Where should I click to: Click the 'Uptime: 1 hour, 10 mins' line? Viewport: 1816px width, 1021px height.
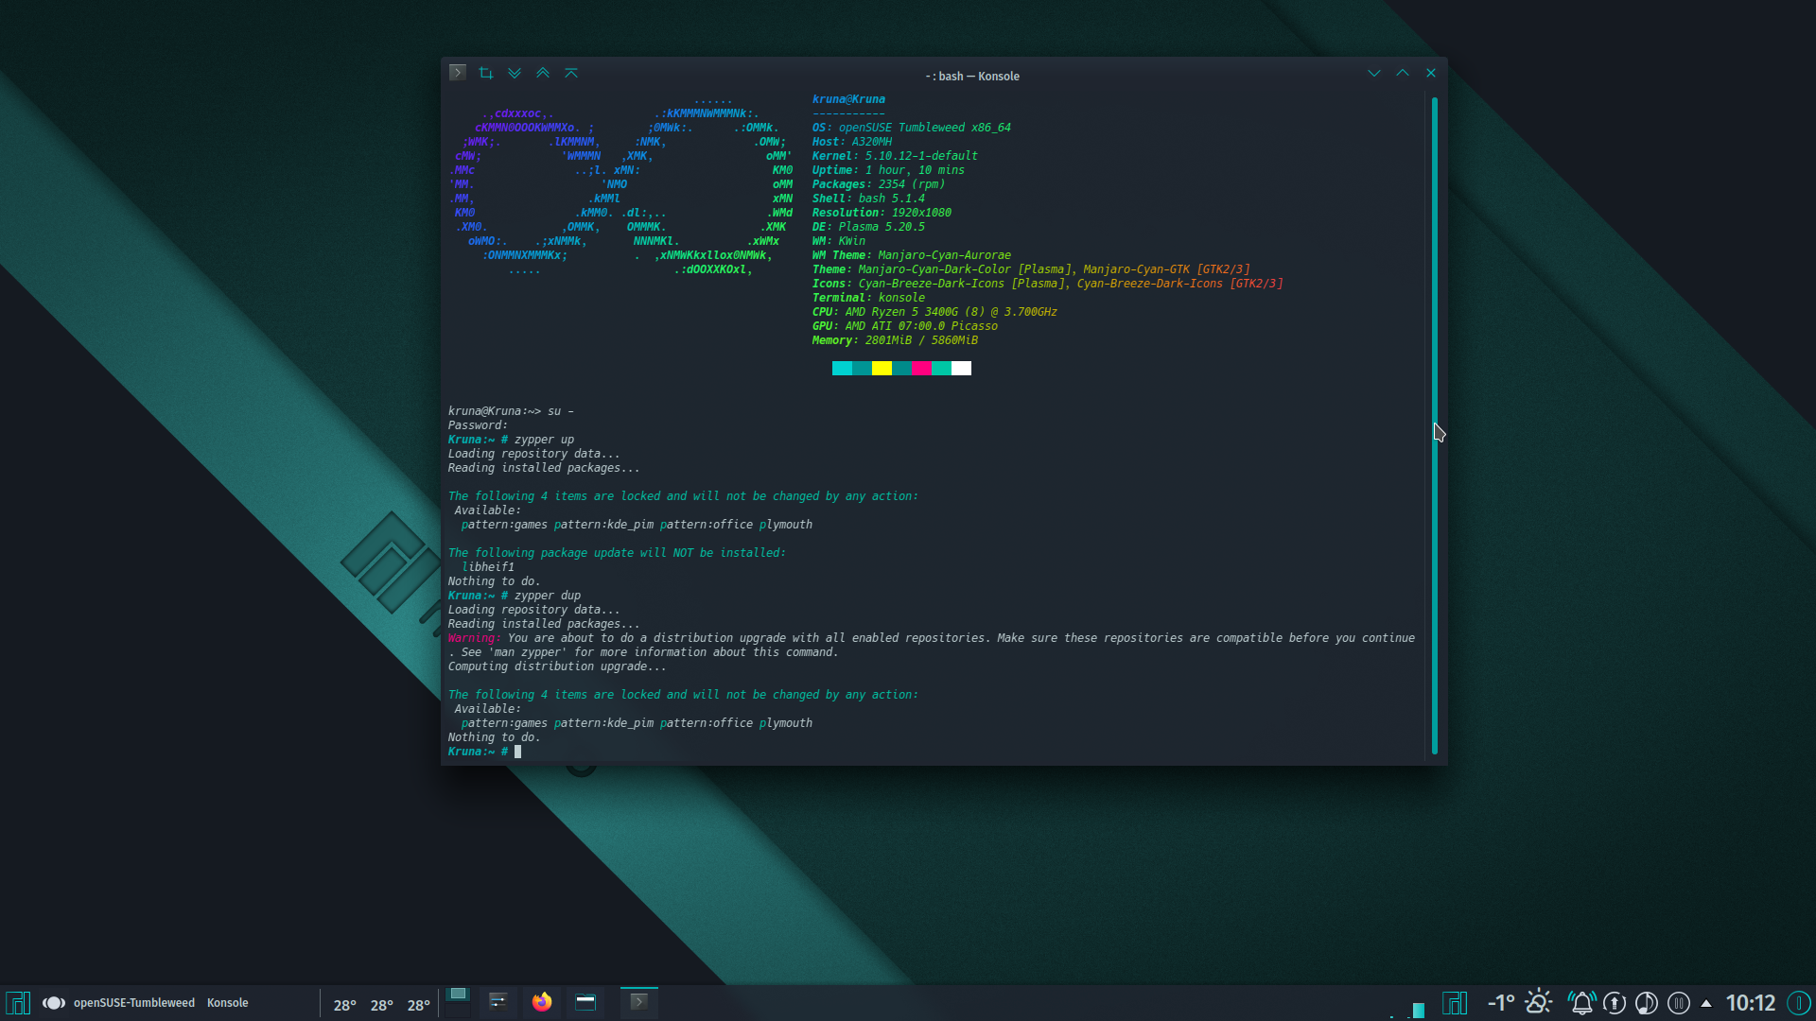(x=888, y=170)
